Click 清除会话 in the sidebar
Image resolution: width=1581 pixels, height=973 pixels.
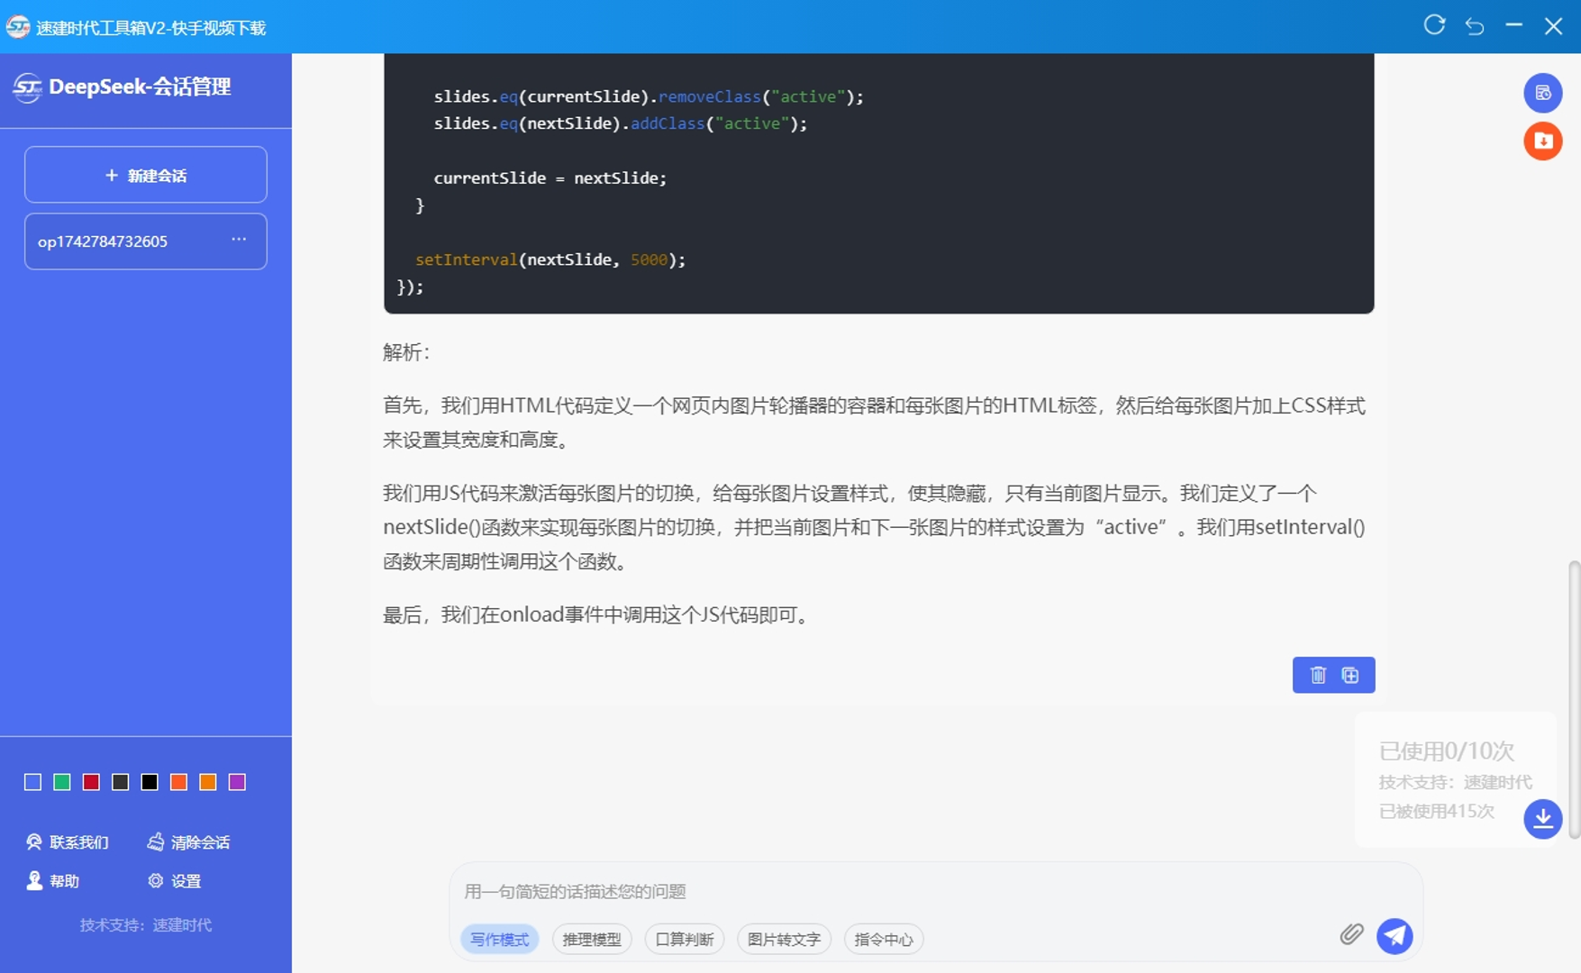(x=189, y=842)
